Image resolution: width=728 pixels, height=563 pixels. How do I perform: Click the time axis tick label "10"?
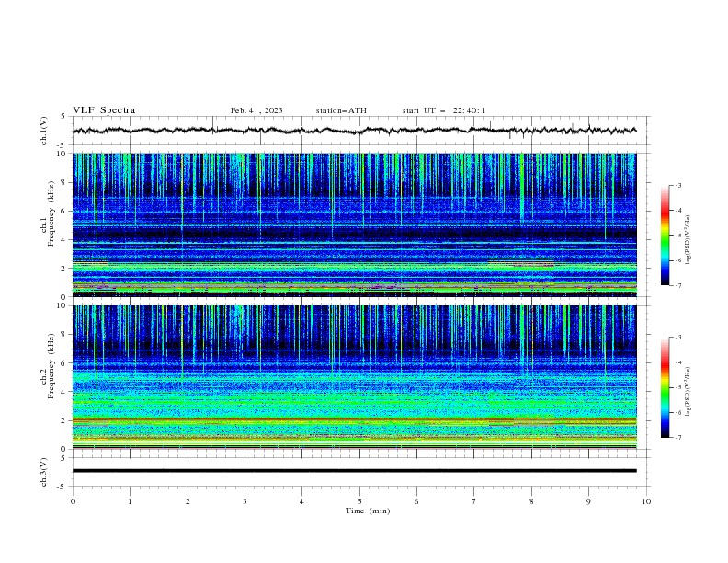(x=646, y=501)
